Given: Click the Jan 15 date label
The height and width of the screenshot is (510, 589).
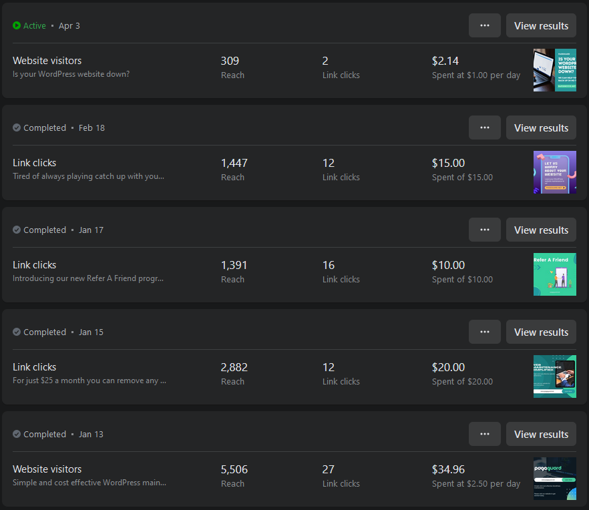Looking at the screenshot, I should click(91, 332).
